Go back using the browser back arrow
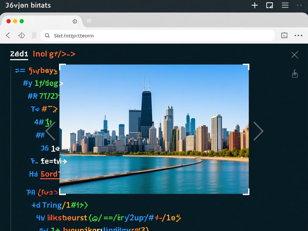 [x=8, y=35]
